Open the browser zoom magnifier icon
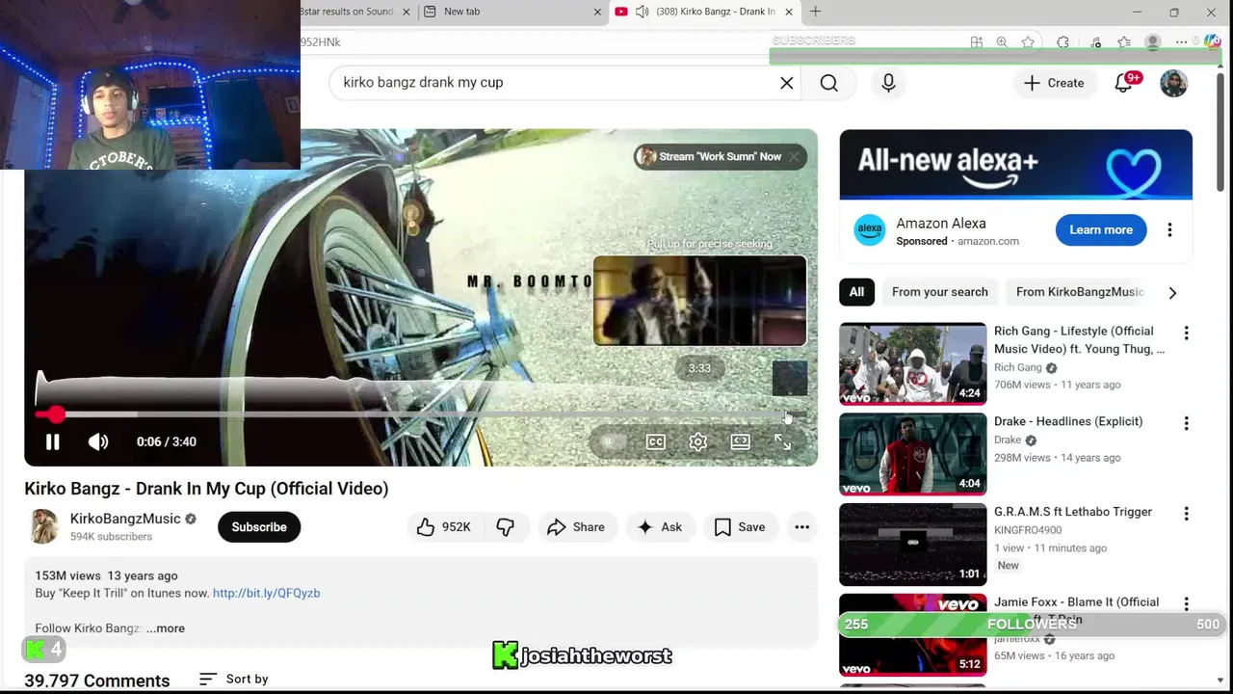Image resolution: width=1233 pixels, height=694 pixels. (1002, 42)
